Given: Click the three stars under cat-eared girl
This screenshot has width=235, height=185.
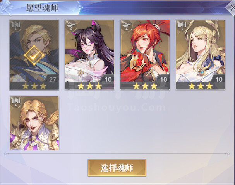Looking at the screenshot, I should pos(89,86).
